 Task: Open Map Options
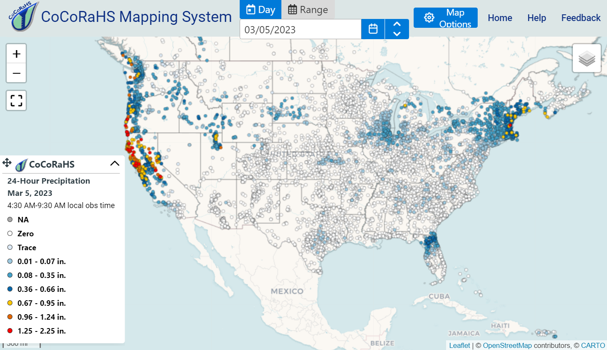[x=445, y=18]
